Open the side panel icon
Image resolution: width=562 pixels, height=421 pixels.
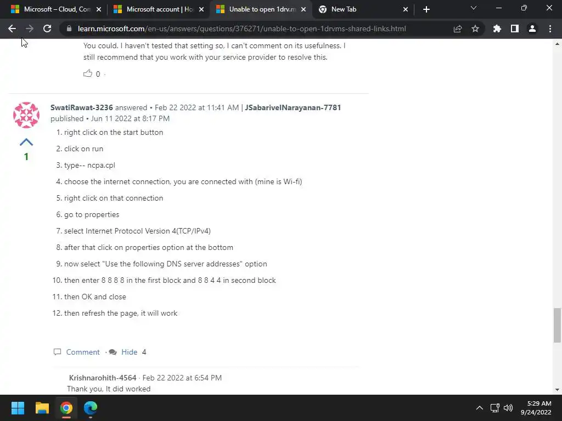[x=515, y=29]
